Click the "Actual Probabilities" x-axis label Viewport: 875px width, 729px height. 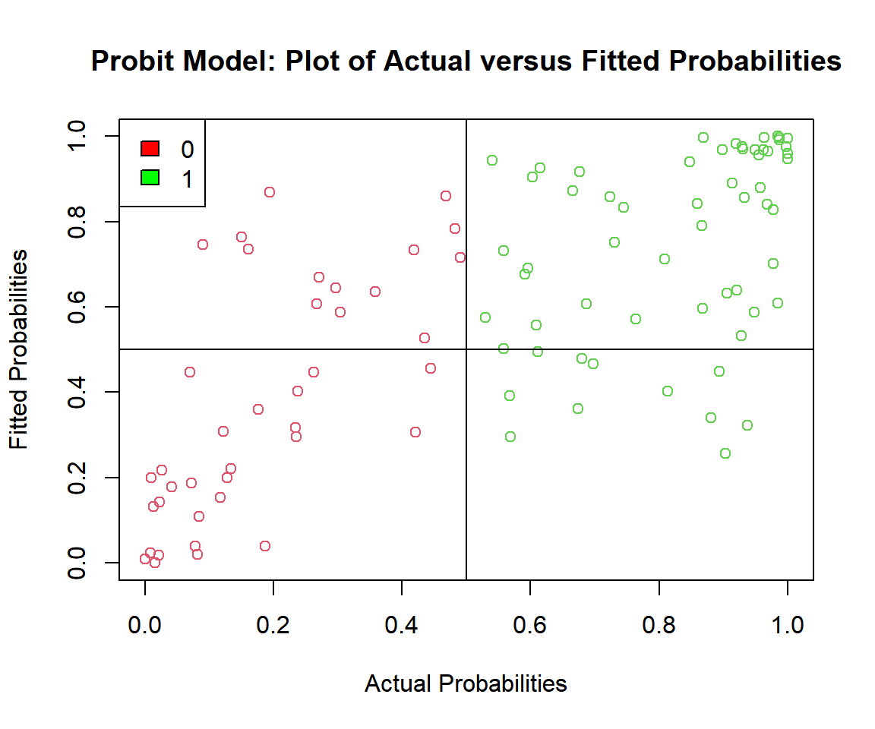(466, 683)
